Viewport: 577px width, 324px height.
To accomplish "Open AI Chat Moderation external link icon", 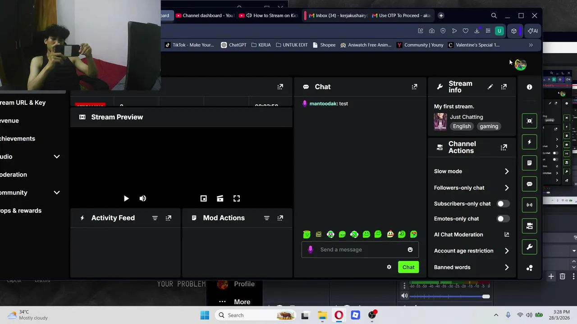I will point(507,234).
